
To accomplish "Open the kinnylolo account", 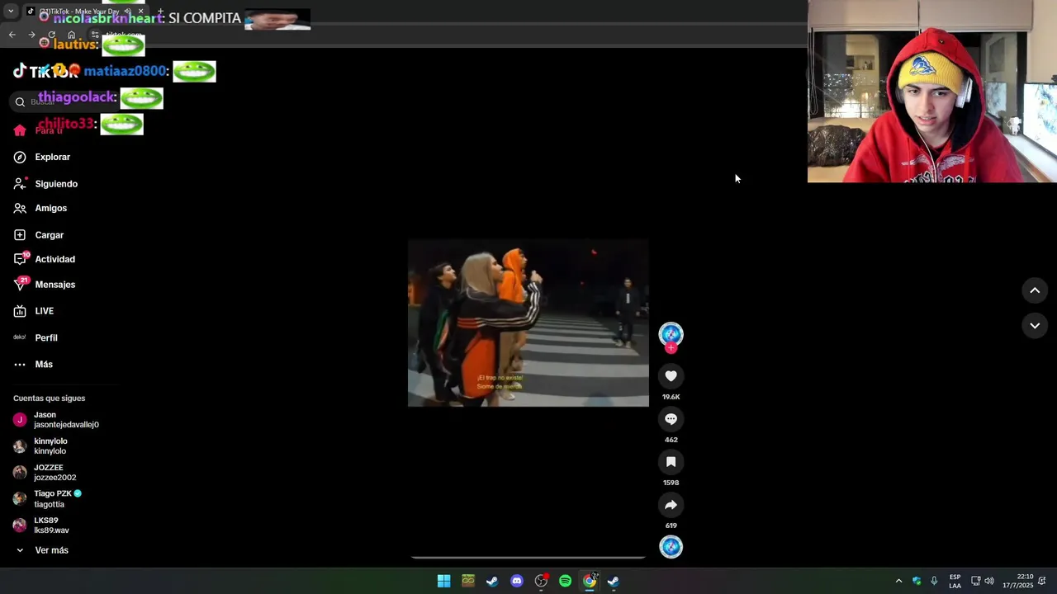I will point(40,446).
